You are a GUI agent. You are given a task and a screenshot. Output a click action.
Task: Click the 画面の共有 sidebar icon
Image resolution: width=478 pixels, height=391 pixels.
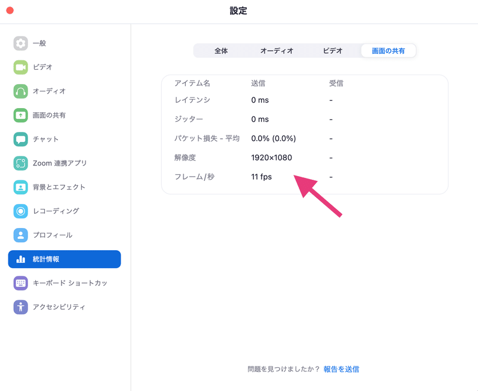click(20, 115)
